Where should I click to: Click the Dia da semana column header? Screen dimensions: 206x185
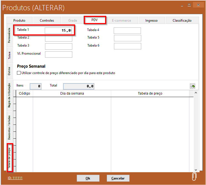72,93
